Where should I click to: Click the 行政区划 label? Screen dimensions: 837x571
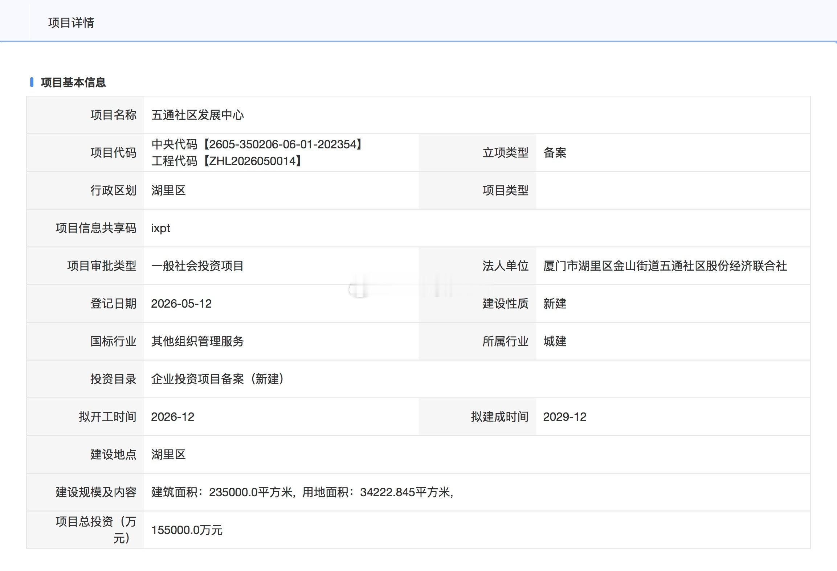pos(113,190)
